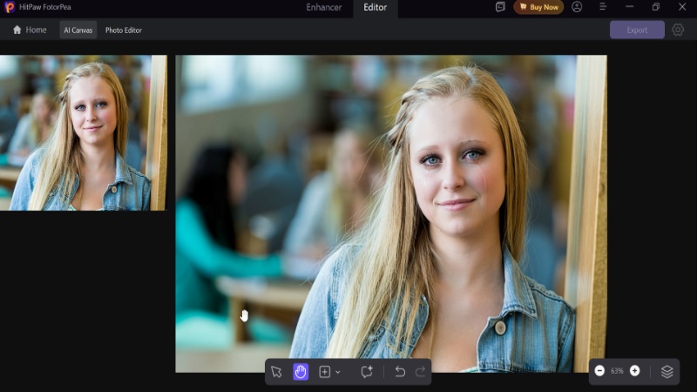
Task: Click the add image plus icon
Action: pos(324,372)
